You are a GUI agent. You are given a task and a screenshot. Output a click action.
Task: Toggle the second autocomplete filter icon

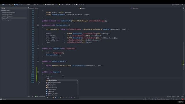click(50, 97)
